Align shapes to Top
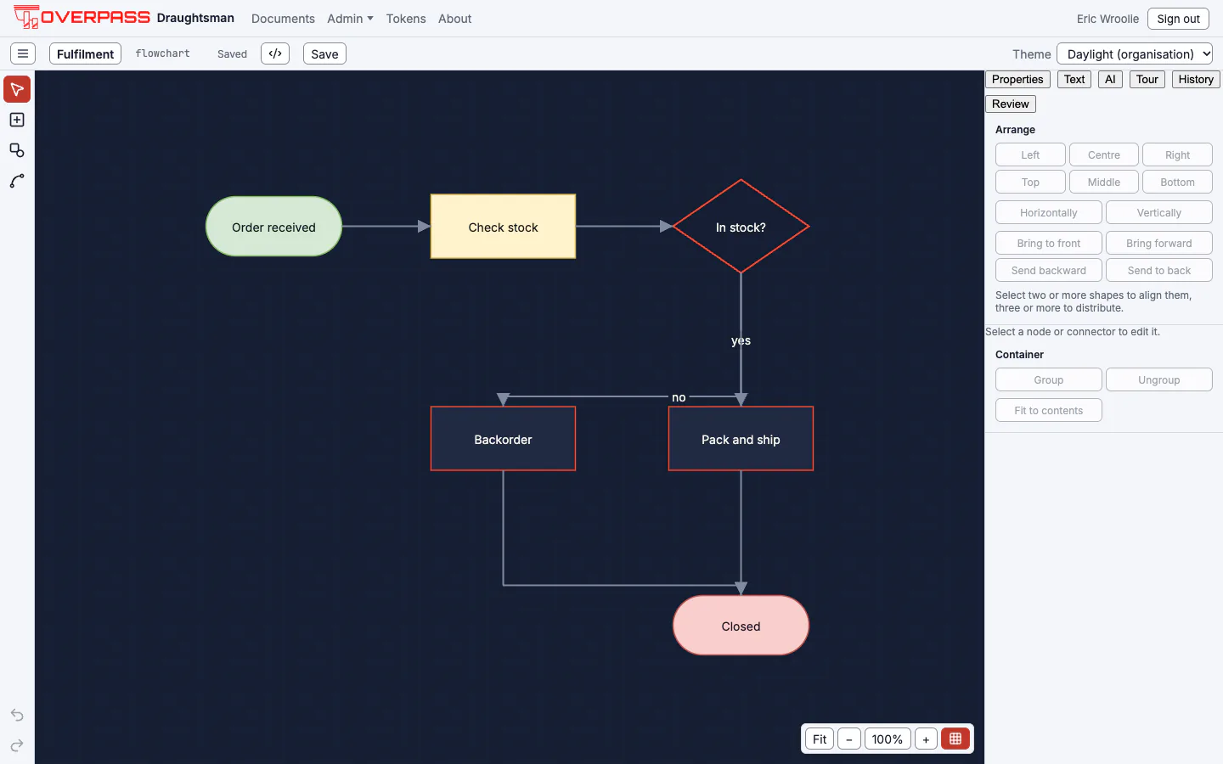Viewport: 1223px width, 764px height. tap(1030, 182)
